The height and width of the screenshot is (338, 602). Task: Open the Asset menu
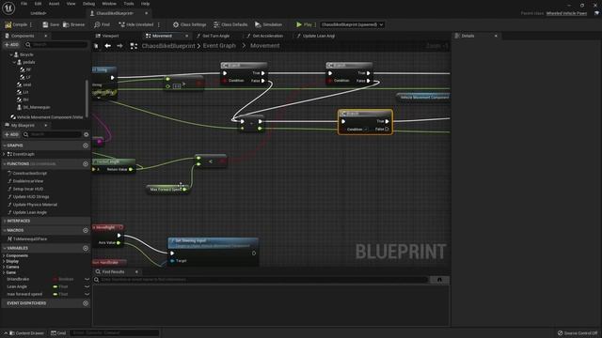point(54,4)
